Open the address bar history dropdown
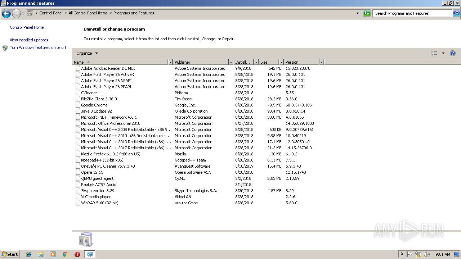Viewport: 461px width, 259px height. [358, 13]
